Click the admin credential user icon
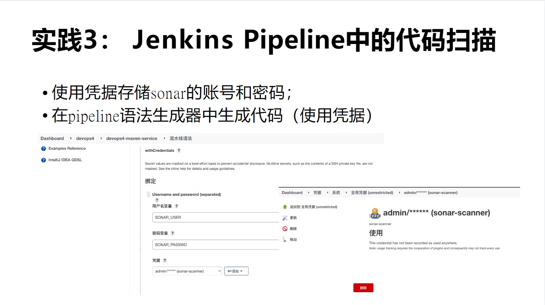 coord(375,213)
